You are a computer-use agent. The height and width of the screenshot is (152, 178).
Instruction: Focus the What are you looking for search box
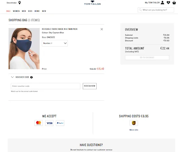tap(156, 10)
